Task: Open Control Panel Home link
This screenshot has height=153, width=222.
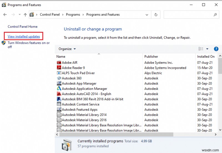Action: [23, 27]
